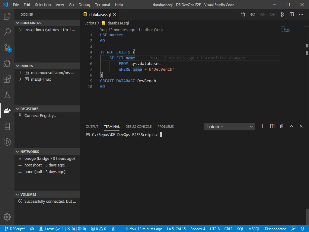Image resolution: width=309 pixels, height=232 pixels.
Task: Click the MSSQL status bar item
Action: [254, 229]
